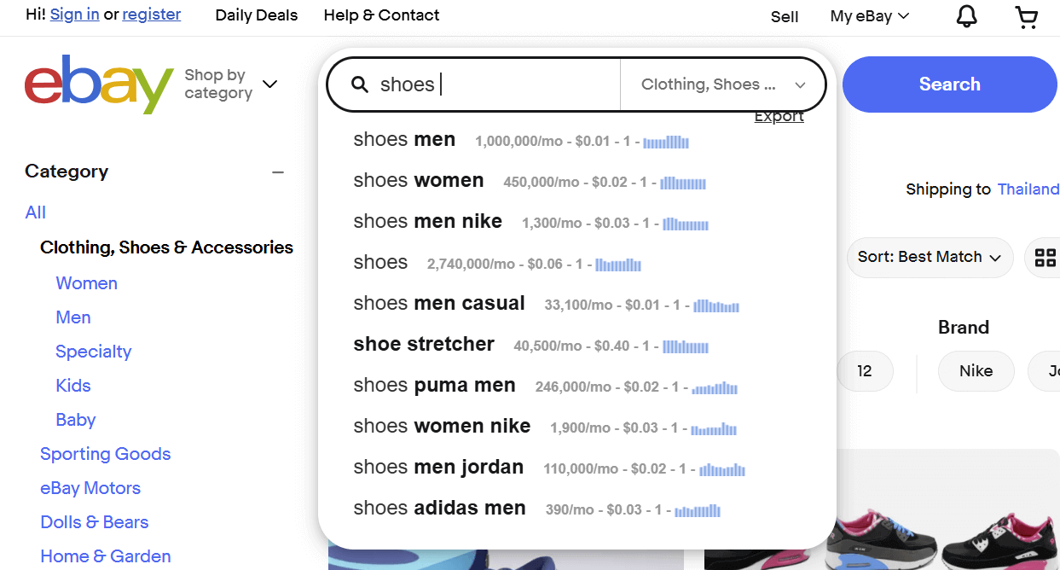Click trend chart for 'shoes puma men' suggestion
Image resolution: width=1060 pixels, height=570 pixels.
pyautogui.click(x=715, y=387)
